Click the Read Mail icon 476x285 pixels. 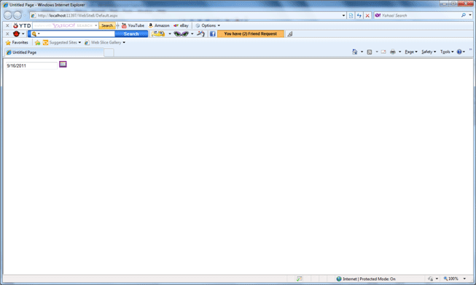click(x=383, y=52)
